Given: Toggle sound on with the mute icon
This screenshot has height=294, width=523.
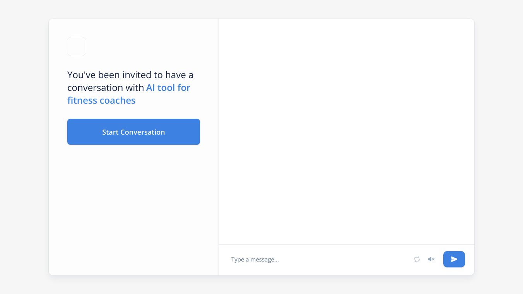Looking at the screenshot, I should [431, 259].
